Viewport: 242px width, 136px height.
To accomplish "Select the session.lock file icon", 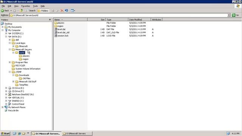I will pos(56,36).
